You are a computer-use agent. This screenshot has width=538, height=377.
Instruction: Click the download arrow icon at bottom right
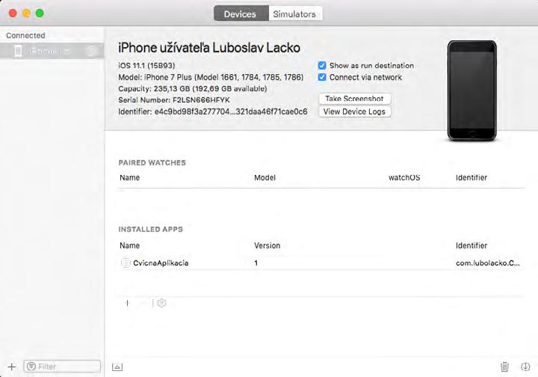(x=525, y=367)
